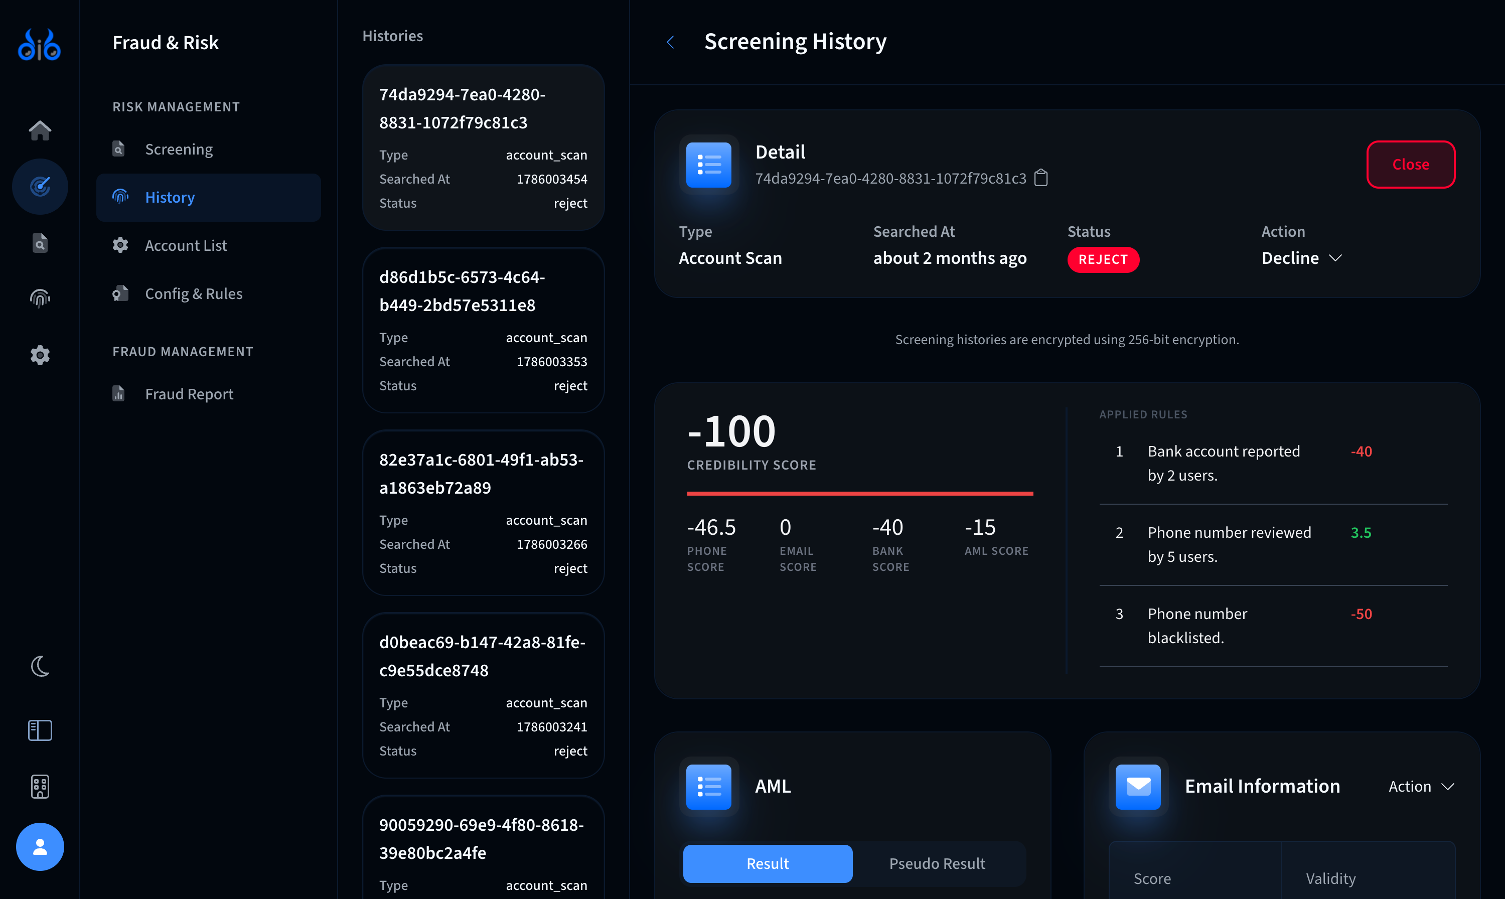Go back using the left chevron

coord(670,42)
